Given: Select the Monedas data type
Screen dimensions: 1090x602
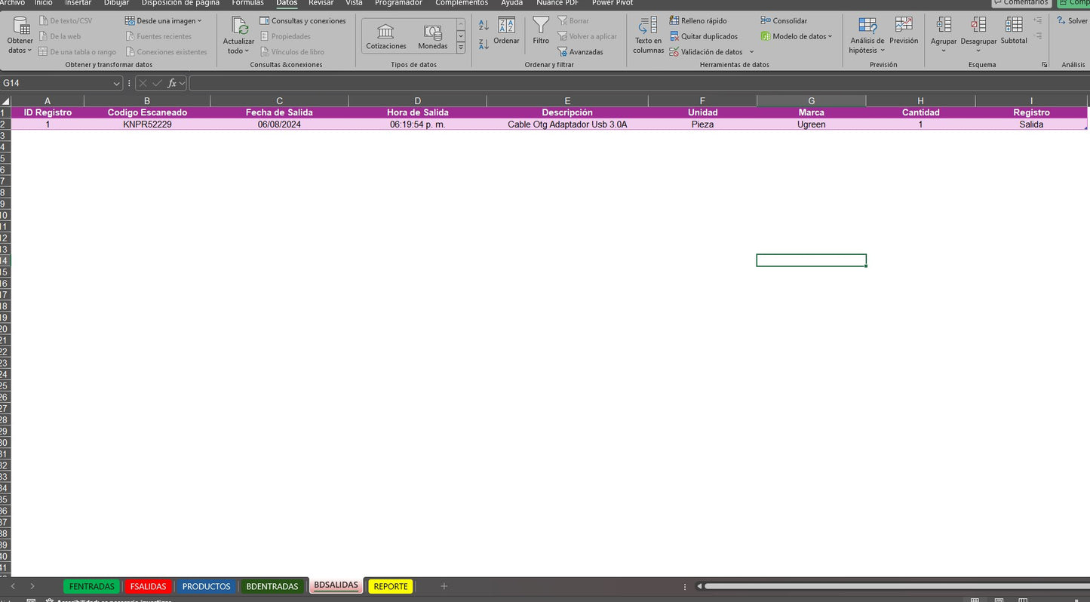Looking at the screenshot, I should point(433,36).
